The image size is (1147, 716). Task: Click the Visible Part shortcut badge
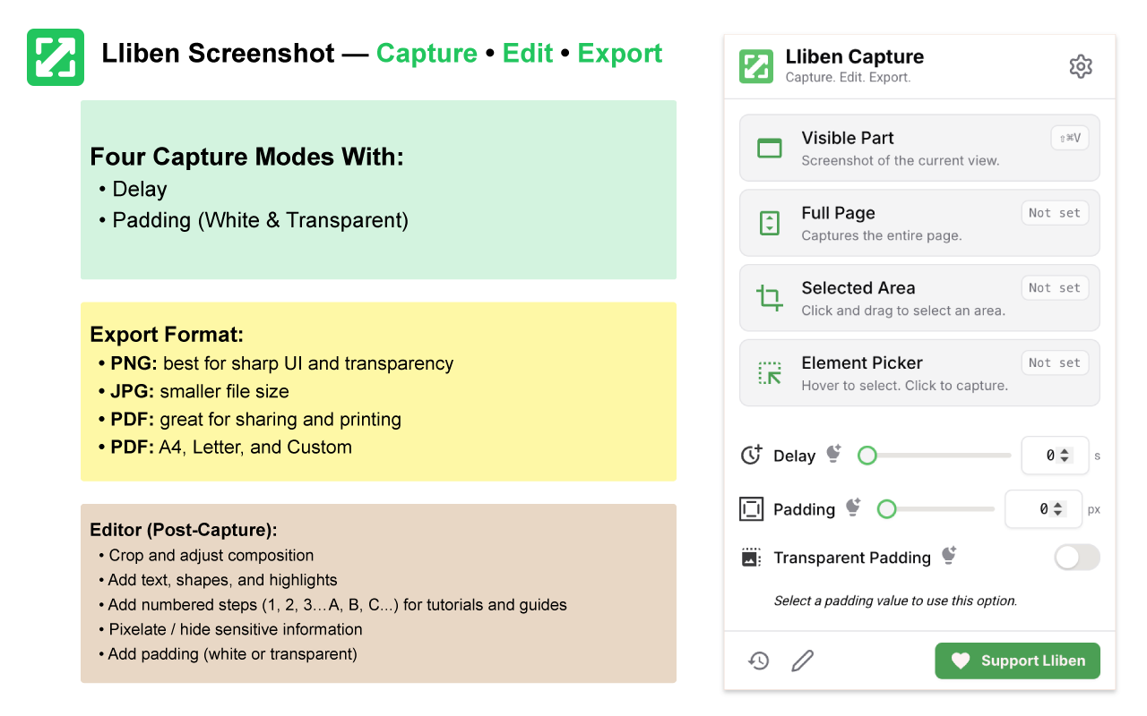tap(1070, 138)
